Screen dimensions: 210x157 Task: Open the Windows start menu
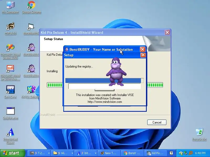coord(12,153)
